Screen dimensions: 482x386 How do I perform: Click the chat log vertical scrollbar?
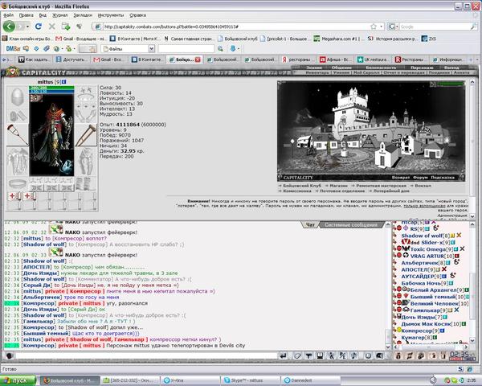coord(388,285)
